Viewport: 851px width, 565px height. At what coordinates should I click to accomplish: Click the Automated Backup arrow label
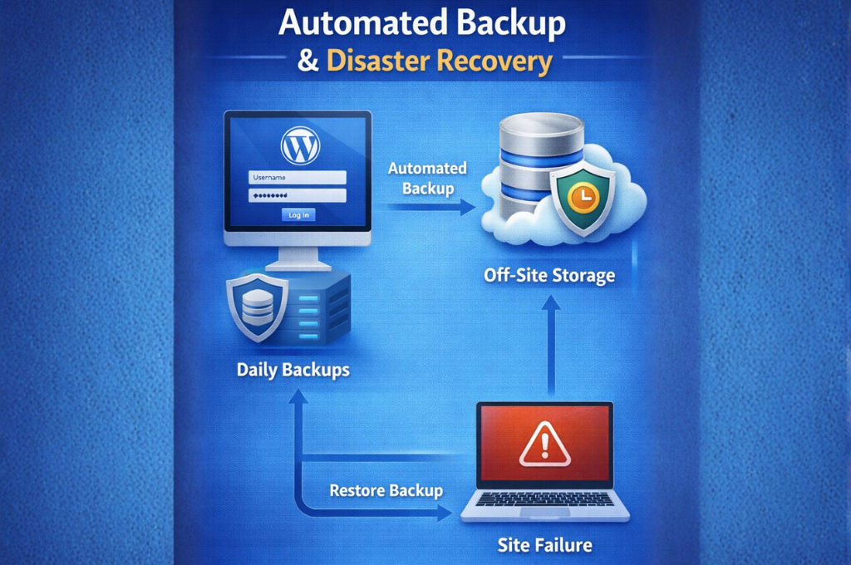tap(428, 178)
